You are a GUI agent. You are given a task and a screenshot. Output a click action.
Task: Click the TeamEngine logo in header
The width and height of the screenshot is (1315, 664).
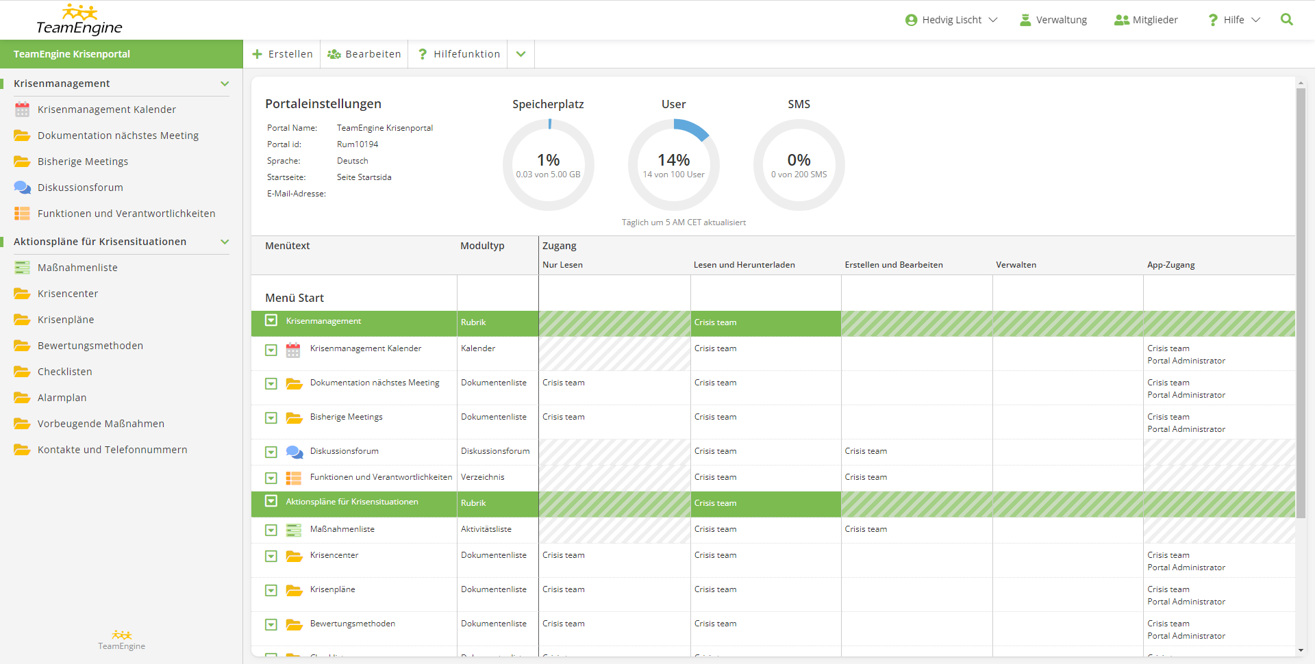[x=79, y=20]
